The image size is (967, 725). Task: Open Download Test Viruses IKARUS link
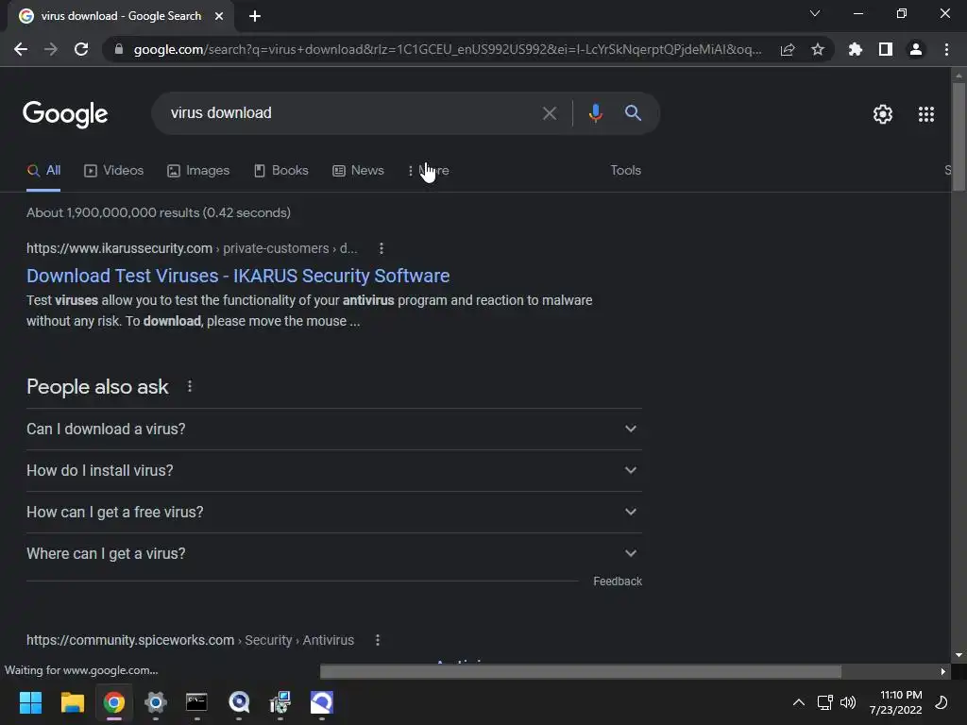[x=238, y=276]
